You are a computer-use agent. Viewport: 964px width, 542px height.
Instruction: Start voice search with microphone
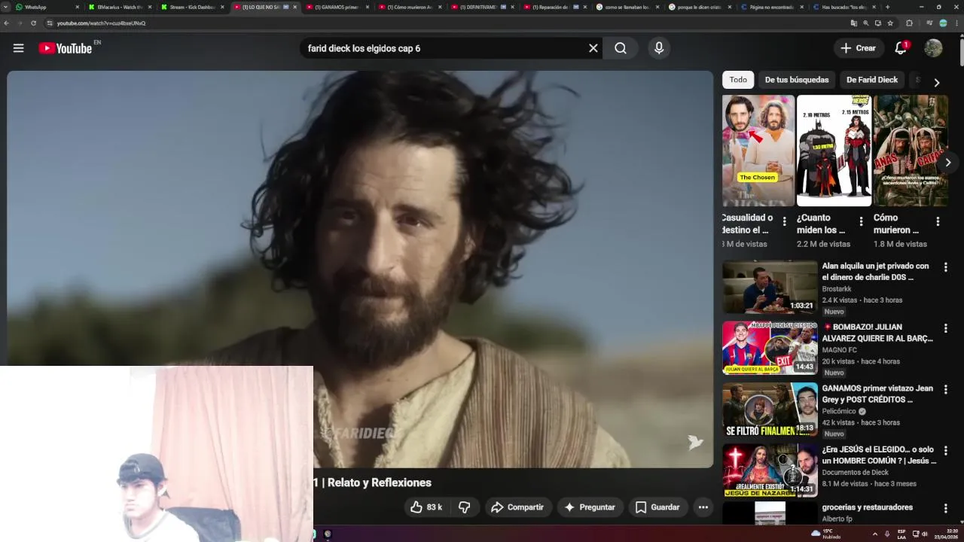coord(659,48)
